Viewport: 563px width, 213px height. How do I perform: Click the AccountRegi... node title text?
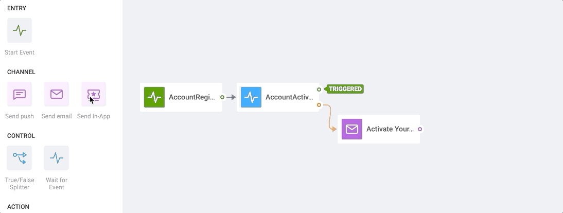(192, 97)
